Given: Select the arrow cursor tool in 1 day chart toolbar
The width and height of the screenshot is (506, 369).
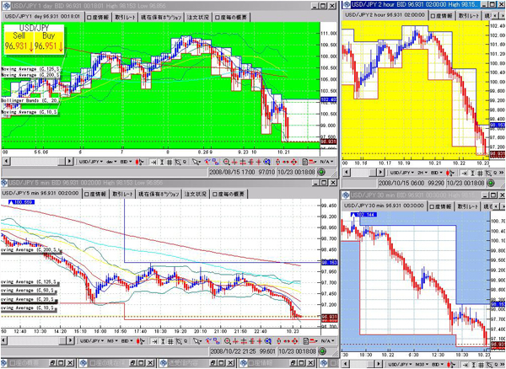Looking at the screenshot, I should click(196, 162).
